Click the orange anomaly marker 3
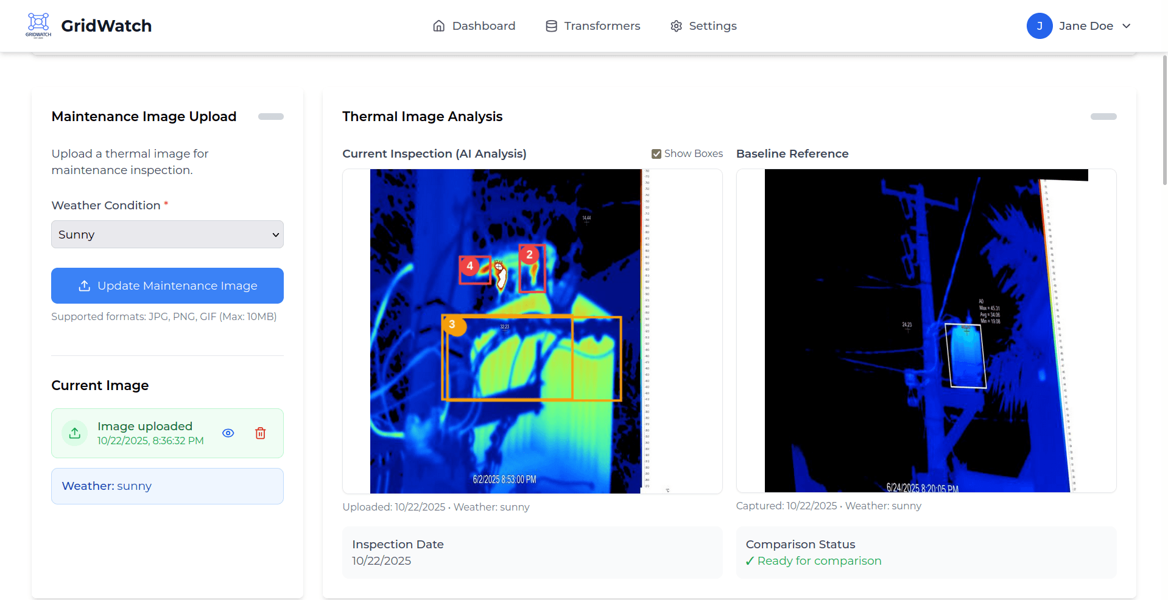 click(x=452, y=325)
